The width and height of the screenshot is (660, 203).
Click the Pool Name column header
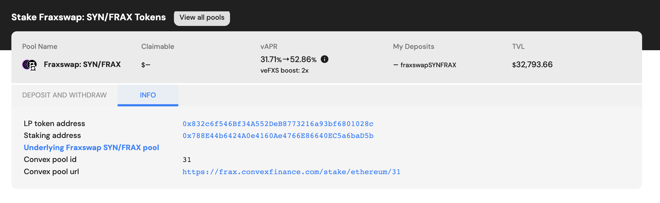40,46
